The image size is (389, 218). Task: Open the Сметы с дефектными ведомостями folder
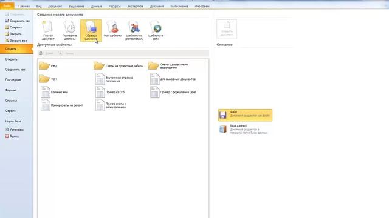click(168, 66)
